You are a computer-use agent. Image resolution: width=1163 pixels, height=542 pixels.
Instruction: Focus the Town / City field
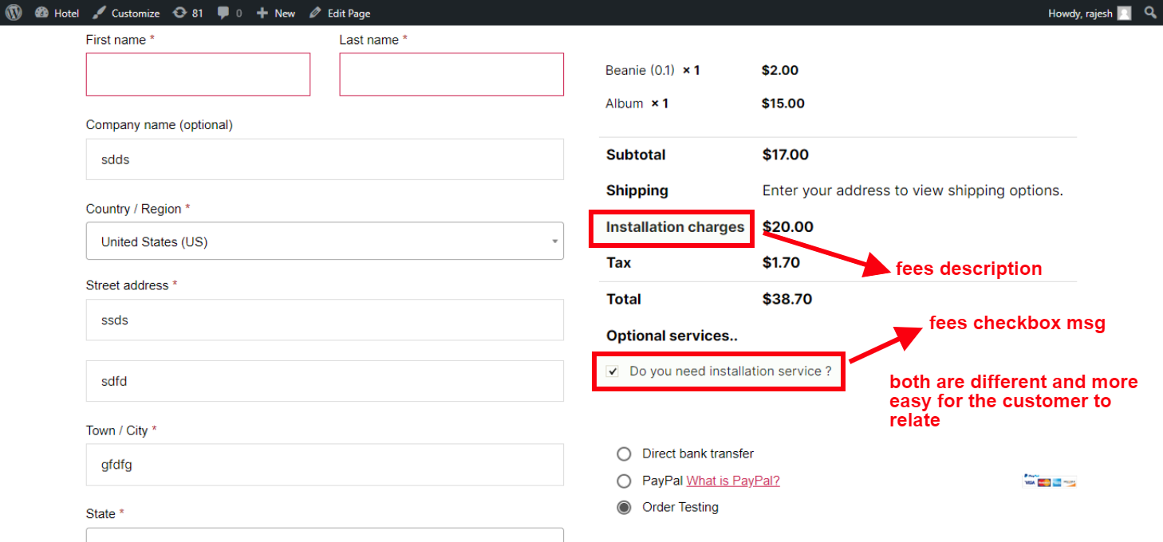click(x=325, y=465)
